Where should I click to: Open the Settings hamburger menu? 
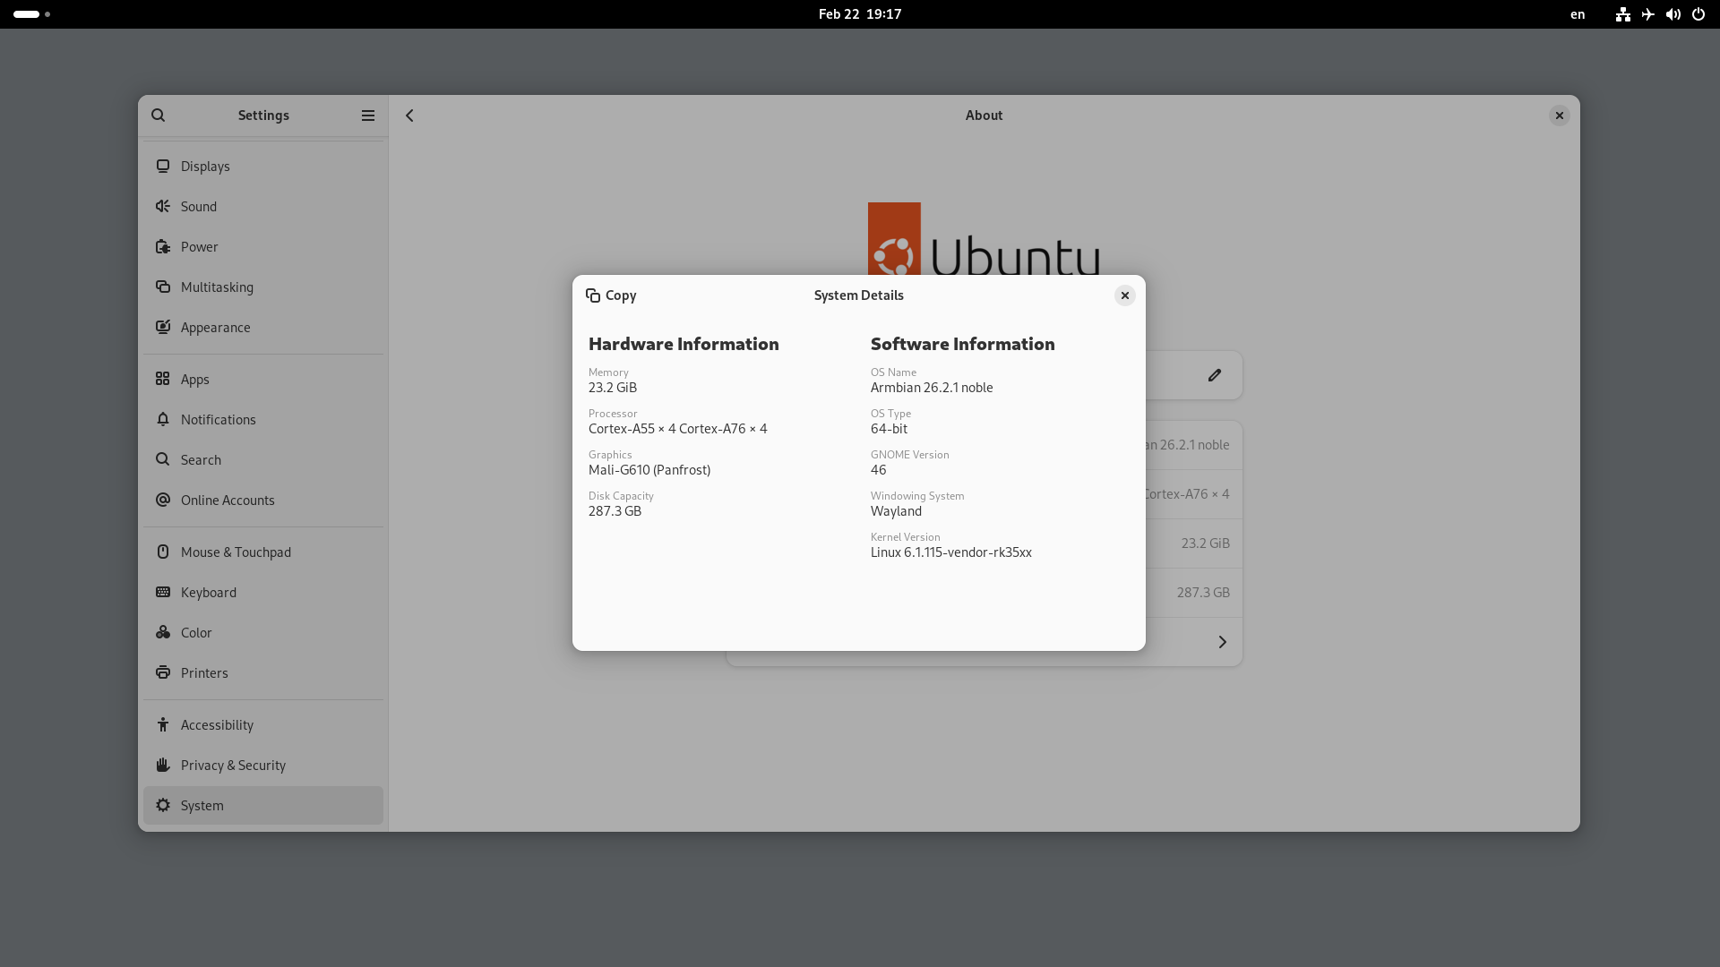click(x=367, y=116)
